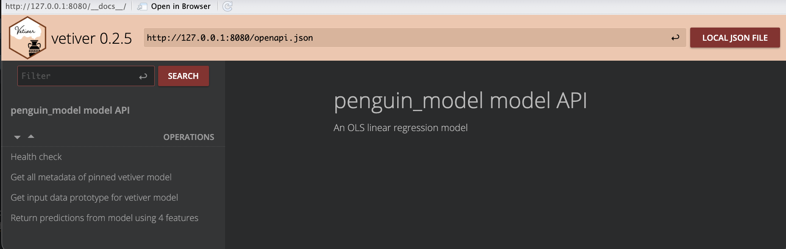The image size is (786, 249).
Task: Collapse all operations with up arrow
Action: click(31, 136)
